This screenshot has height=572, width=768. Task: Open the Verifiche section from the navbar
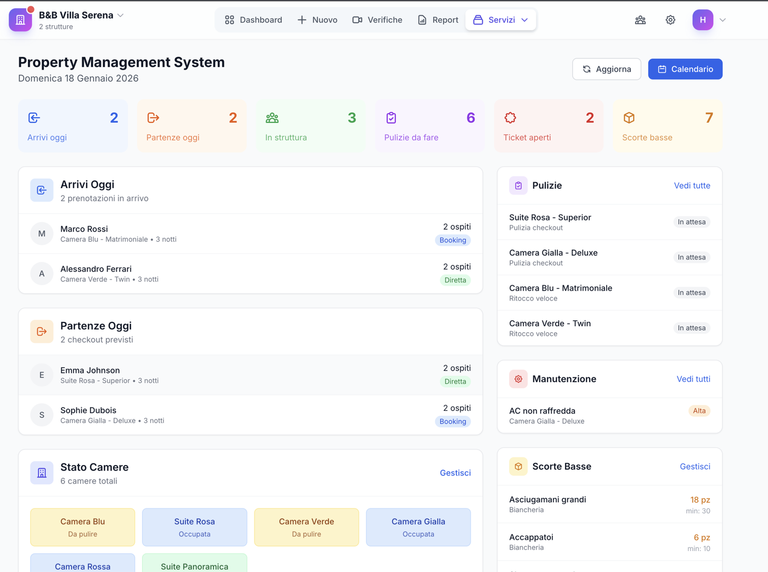pos(377,20)
